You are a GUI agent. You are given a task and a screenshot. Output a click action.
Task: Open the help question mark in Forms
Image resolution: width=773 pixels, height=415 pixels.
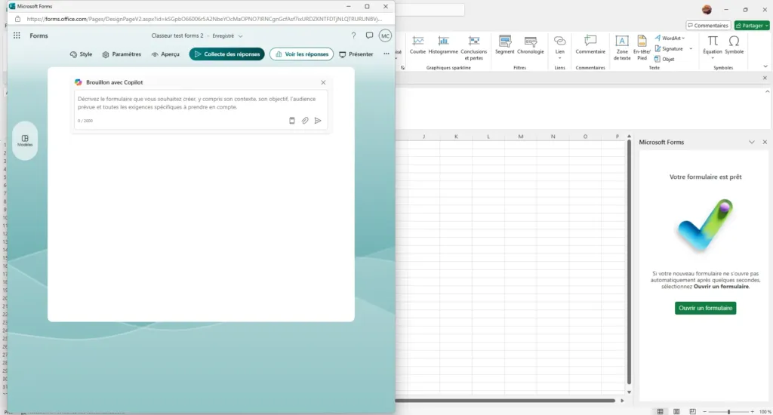point(353,35)
